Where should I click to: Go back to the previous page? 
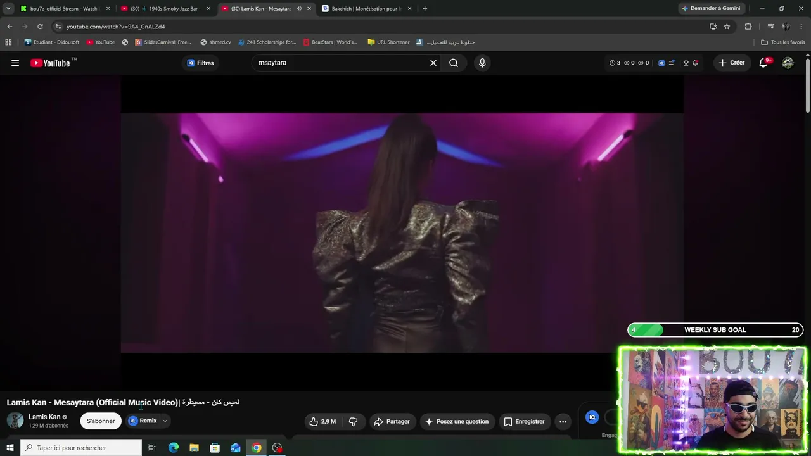[10, 27]
